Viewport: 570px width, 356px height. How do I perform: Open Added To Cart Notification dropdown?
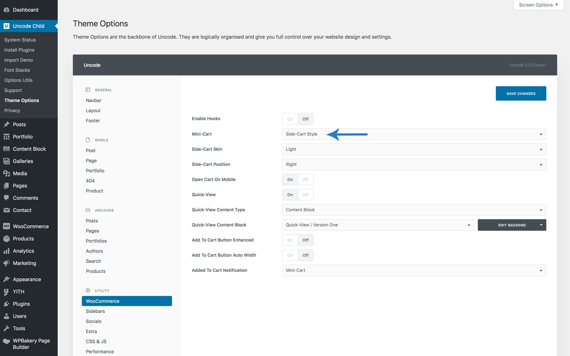(414, 270)
